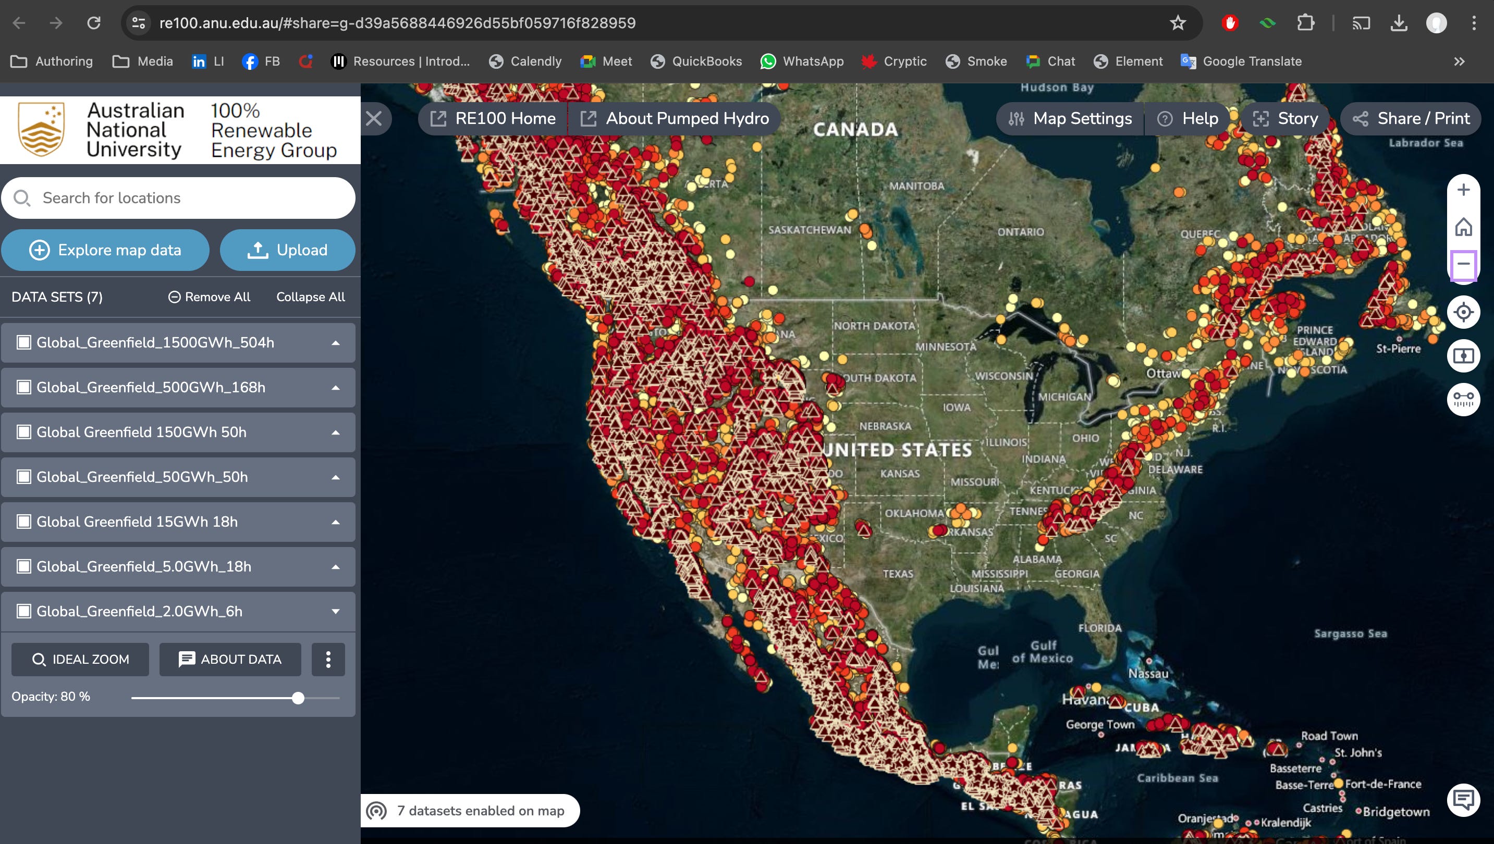Click the zoom in plus icon
The height and width of the screenshot is (844, 1494).
tap(1463, 190)
